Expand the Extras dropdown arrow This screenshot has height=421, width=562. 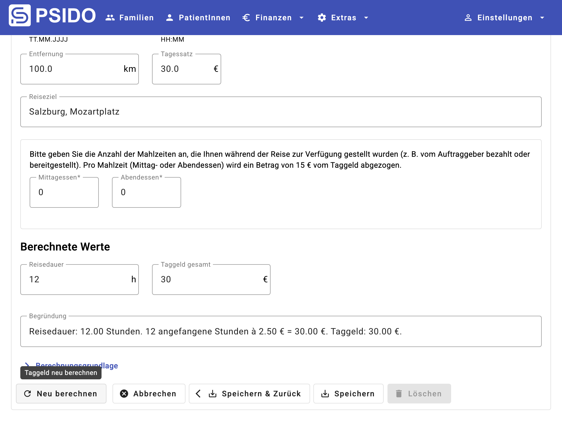[x=366, y=18]
